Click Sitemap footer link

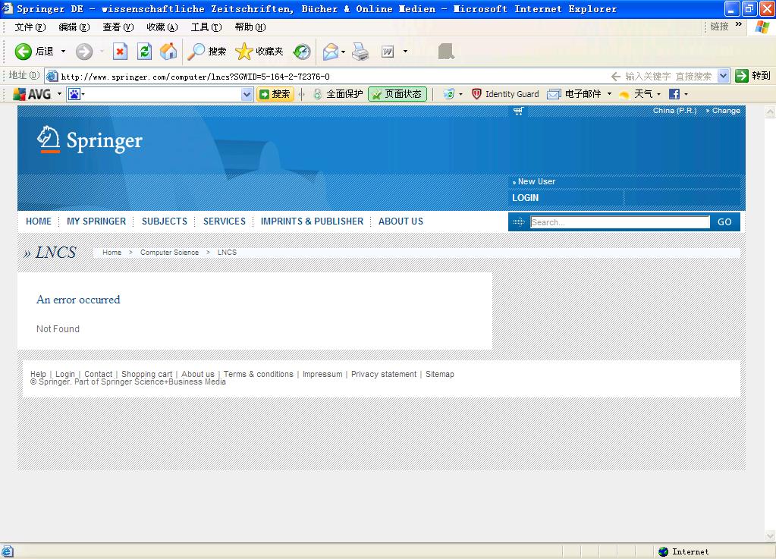coord(440,374)
